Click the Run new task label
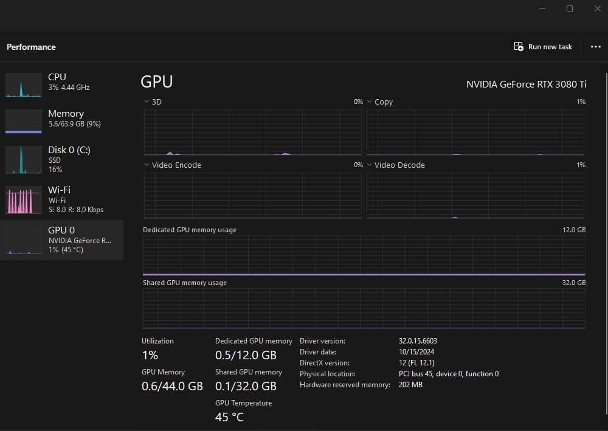 click(550, 47)
